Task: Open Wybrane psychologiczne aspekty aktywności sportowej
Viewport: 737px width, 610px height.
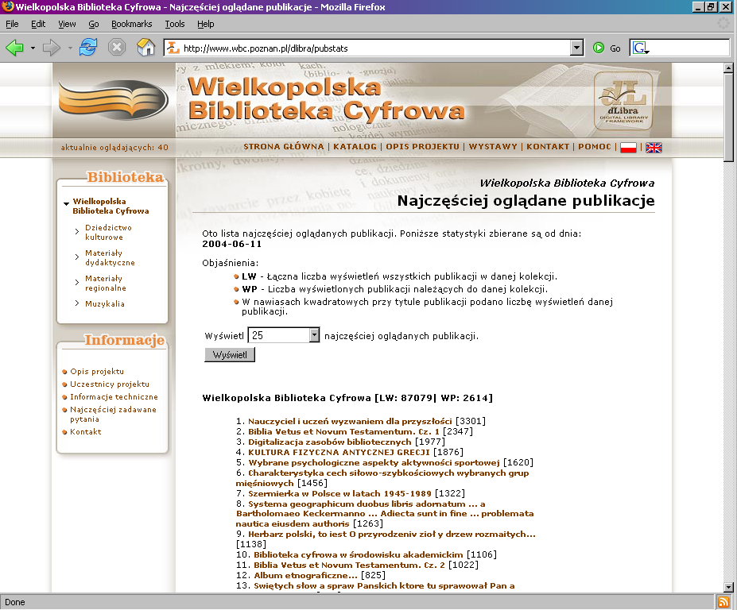Action: point(374,462)
